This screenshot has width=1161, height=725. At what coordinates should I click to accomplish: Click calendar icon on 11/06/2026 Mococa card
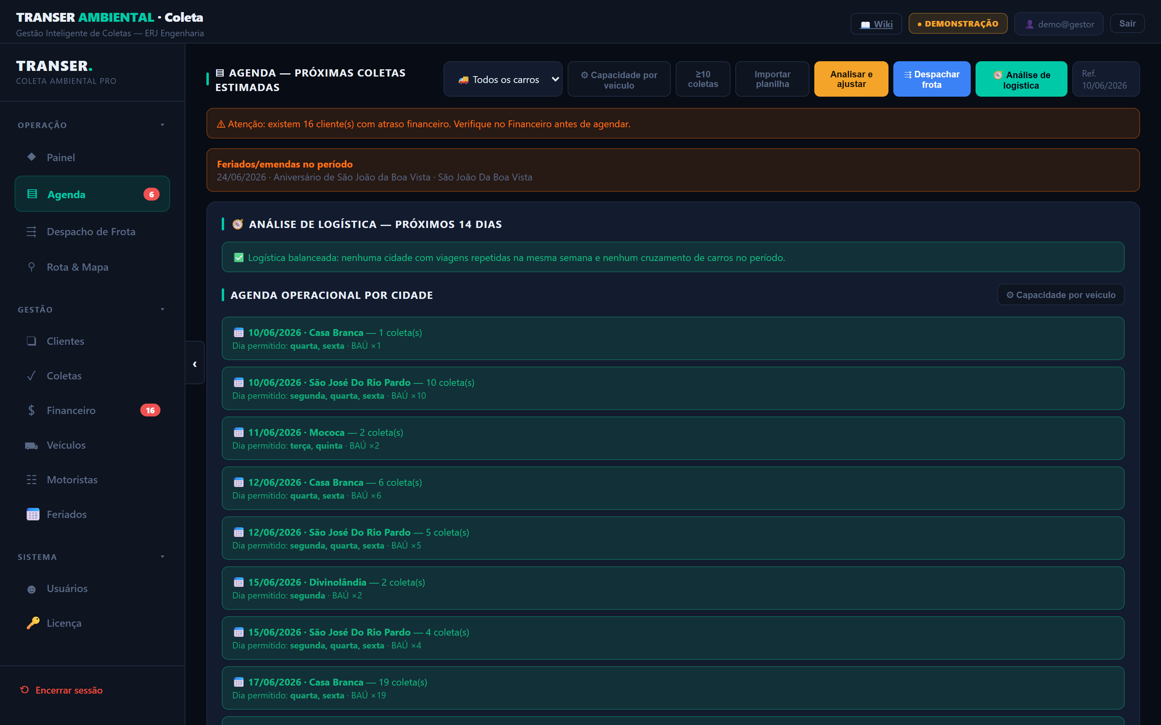238,432
